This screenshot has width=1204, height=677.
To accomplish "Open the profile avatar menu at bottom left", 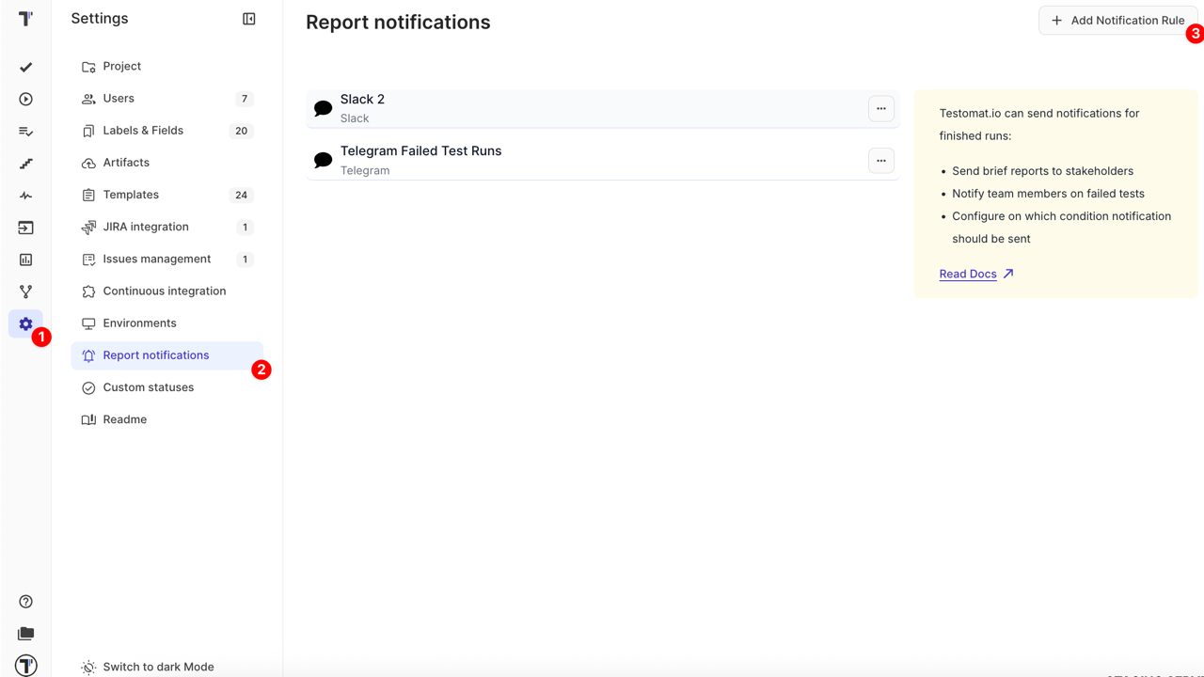I will pyautogui.click(x=25, y=665).
